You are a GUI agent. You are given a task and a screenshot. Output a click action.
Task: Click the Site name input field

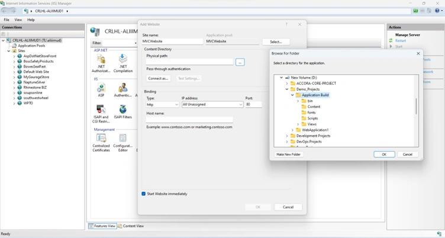click(x=173, y=41)
